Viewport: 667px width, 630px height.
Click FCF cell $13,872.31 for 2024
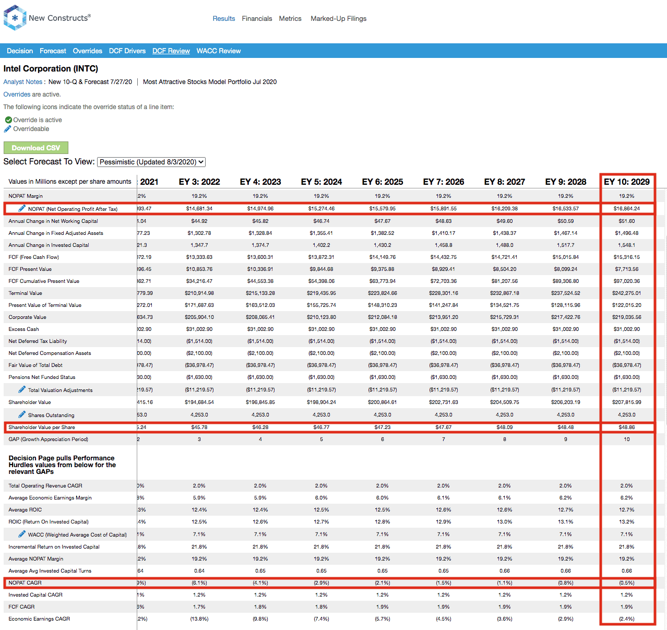coord(321,257)
